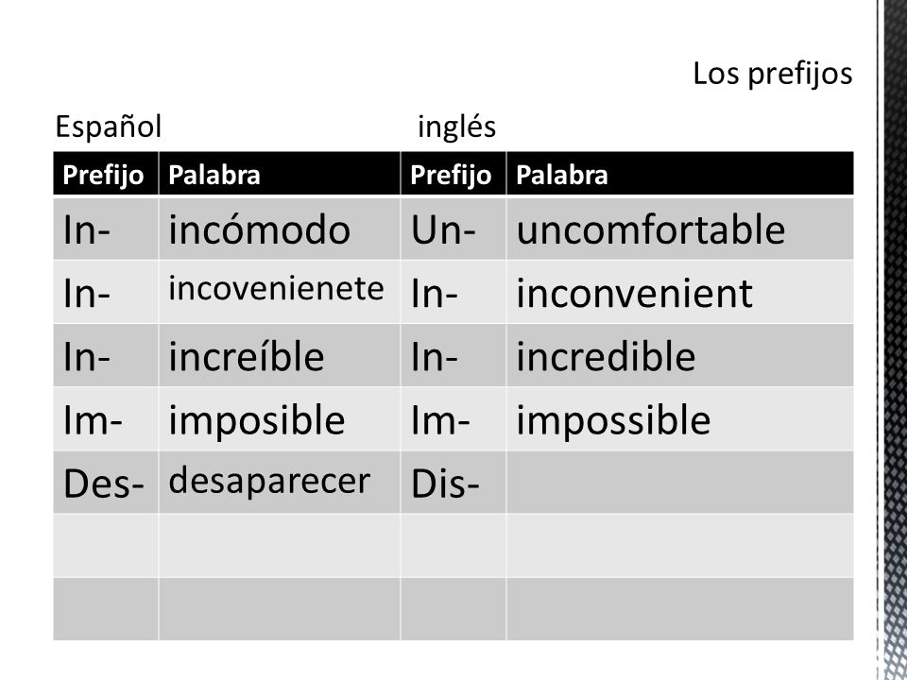Select the misspelled word 'incovenienete'
Screen dimensions: 907x680
click(276, 288)
